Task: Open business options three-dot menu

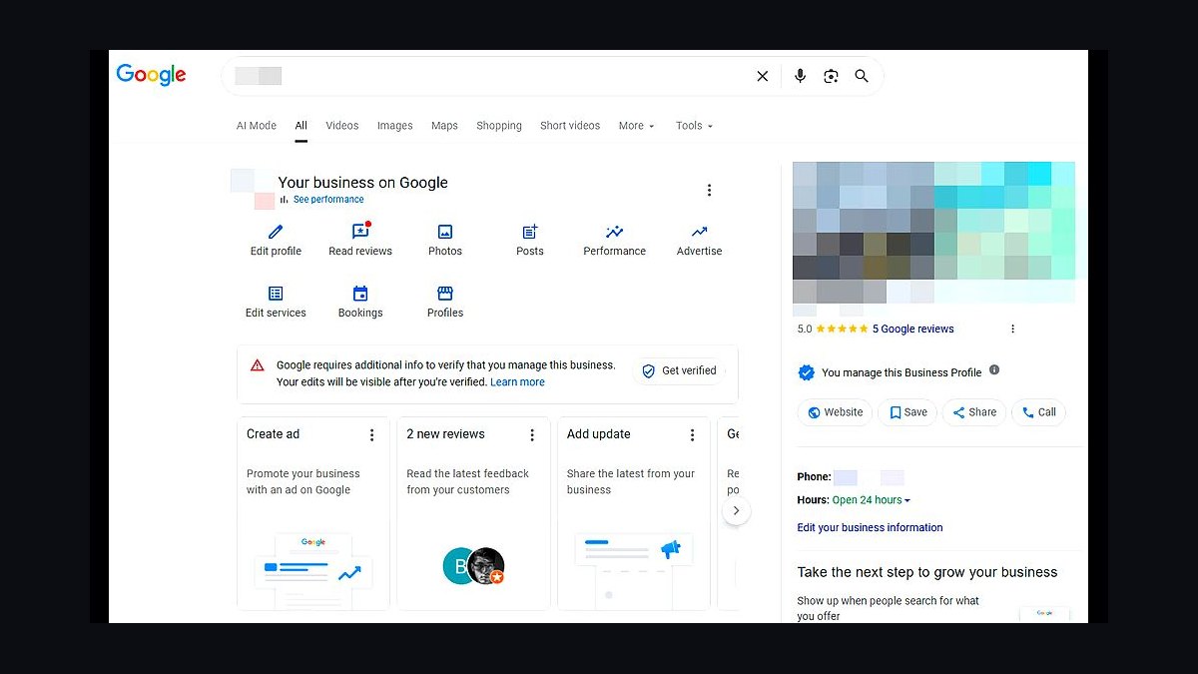Action: click(709, 190)
